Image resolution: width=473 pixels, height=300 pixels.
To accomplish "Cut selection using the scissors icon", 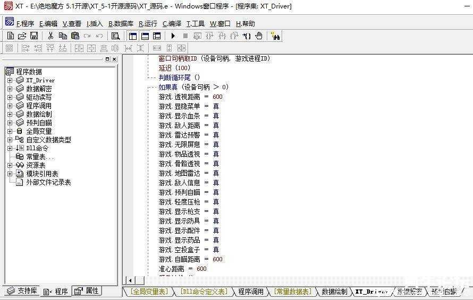I will pos(50,36).
